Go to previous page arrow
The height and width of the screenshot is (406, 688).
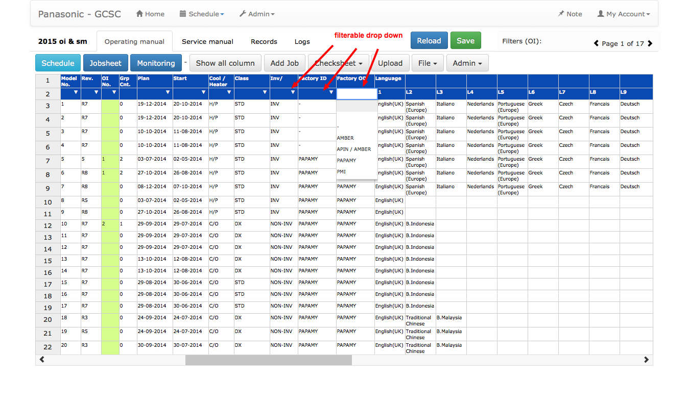pos(596,43)
